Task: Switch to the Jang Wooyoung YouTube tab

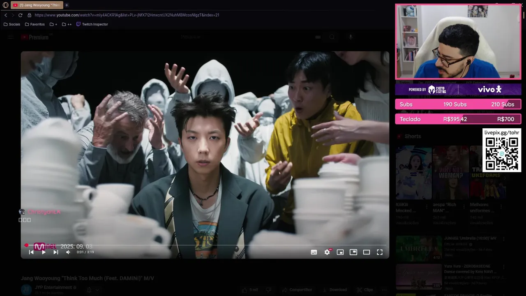Action: coord(37,5)
